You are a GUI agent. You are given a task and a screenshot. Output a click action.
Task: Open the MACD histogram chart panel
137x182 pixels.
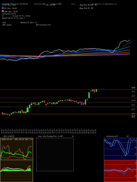(x=16, y=171)
